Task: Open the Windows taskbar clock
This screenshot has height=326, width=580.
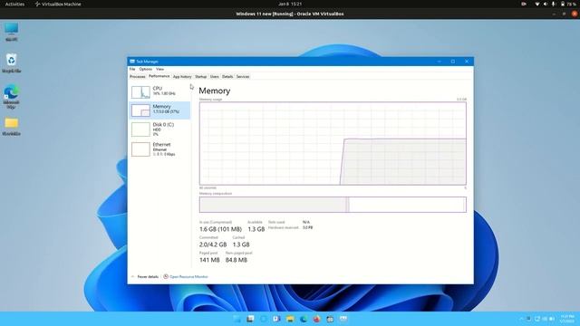Action: tap(567, 319)
